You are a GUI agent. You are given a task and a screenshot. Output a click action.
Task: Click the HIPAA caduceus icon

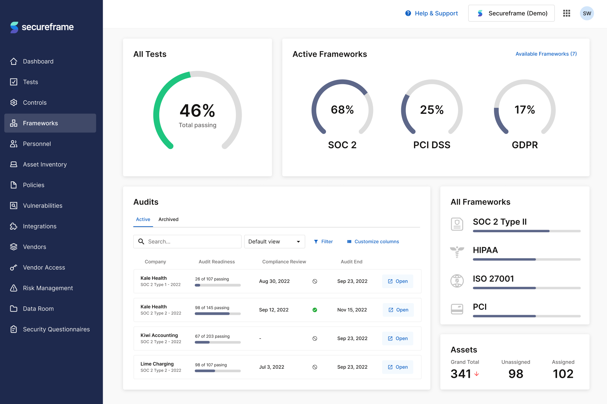457,252
